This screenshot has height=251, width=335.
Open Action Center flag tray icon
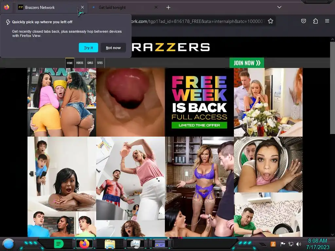pos(282,244)
